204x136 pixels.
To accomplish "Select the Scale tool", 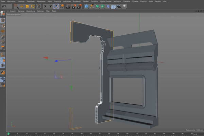I will coord(27,6).
